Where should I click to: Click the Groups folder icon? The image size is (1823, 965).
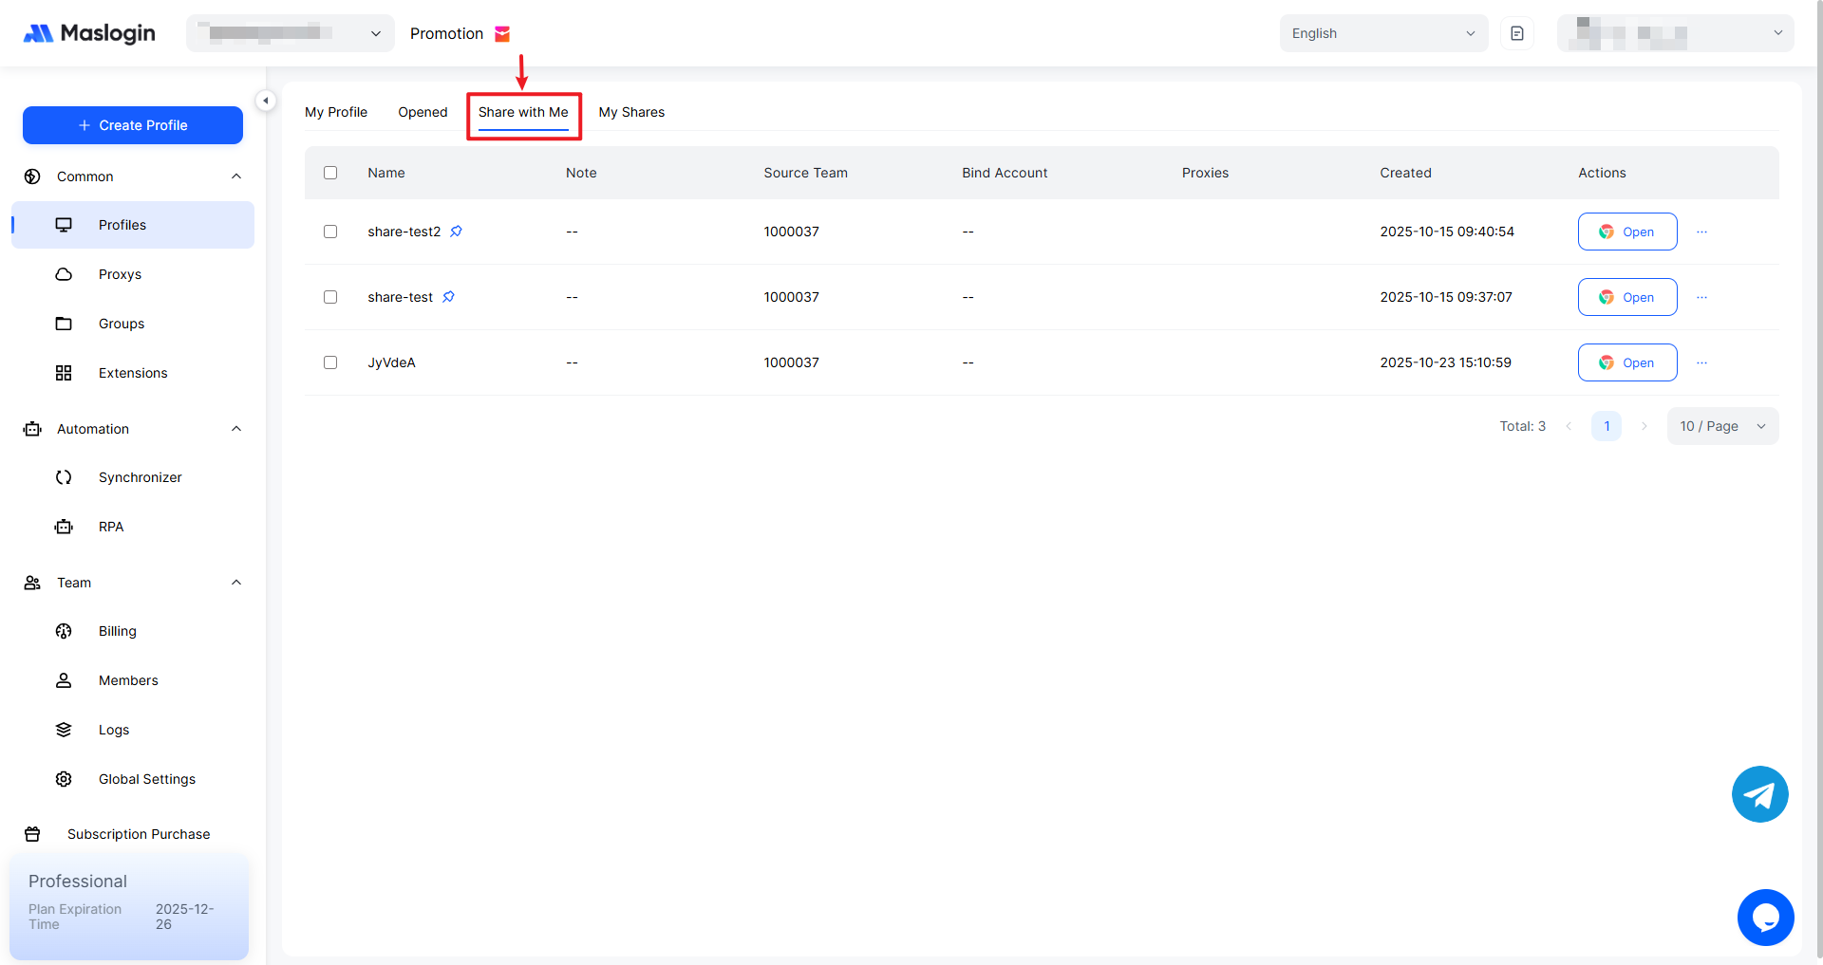tap(64, 324)
